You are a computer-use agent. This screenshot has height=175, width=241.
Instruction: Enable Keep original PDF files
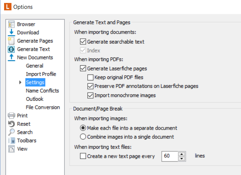(90, 78)
